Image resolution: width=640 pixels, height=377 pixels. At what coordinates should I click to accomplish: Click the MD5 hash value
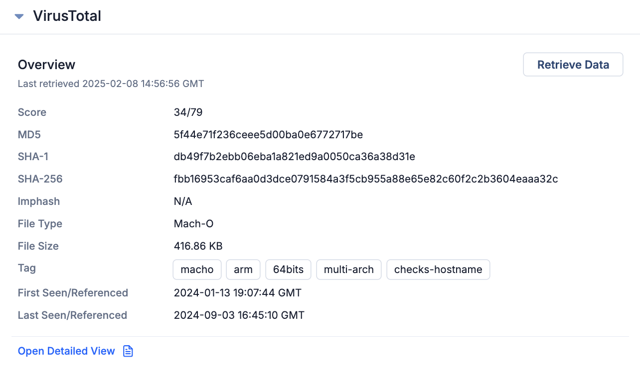[269, 134]
